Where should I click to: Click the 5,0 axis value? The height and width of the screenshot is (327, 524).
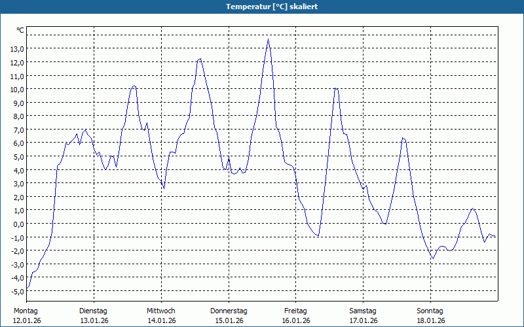click(x=18, y=157)
